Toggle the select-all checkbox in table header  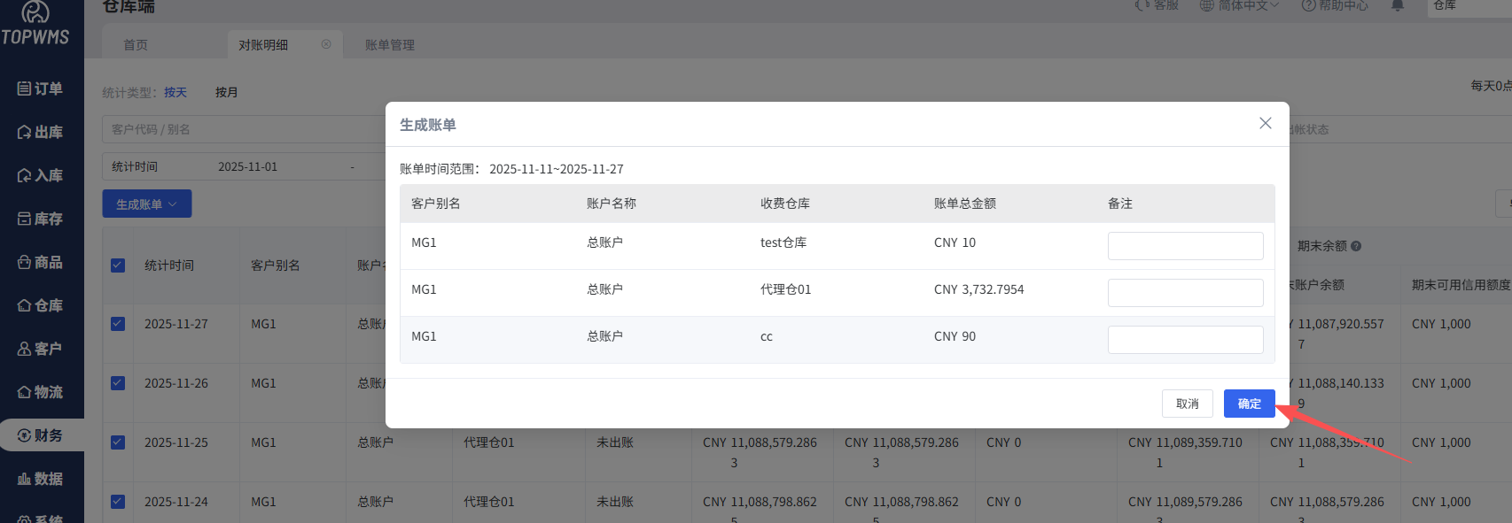pos(118,265)
